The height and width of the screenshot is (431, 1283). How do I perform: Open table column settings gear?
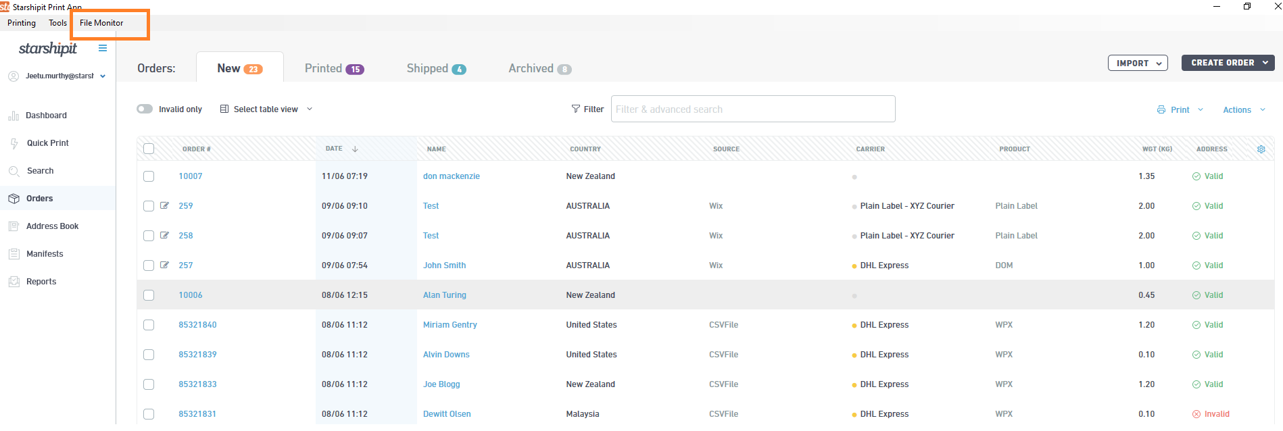point(1261,149)
